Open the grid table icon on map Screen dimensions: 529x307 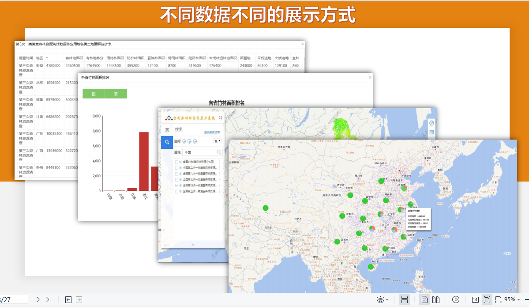coord(431,132)
